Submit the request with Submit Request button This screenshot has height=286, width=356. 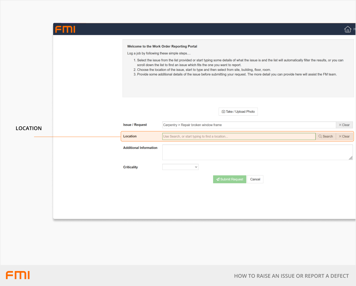point(230,179)
